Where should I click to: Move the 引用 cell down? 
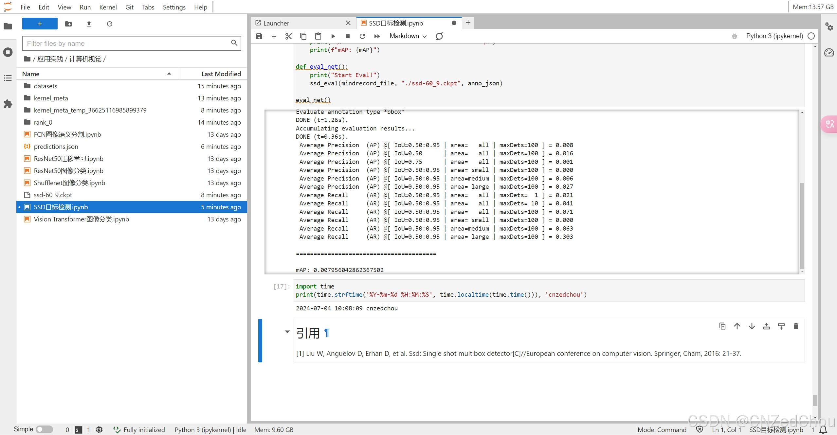pos(752,326)
